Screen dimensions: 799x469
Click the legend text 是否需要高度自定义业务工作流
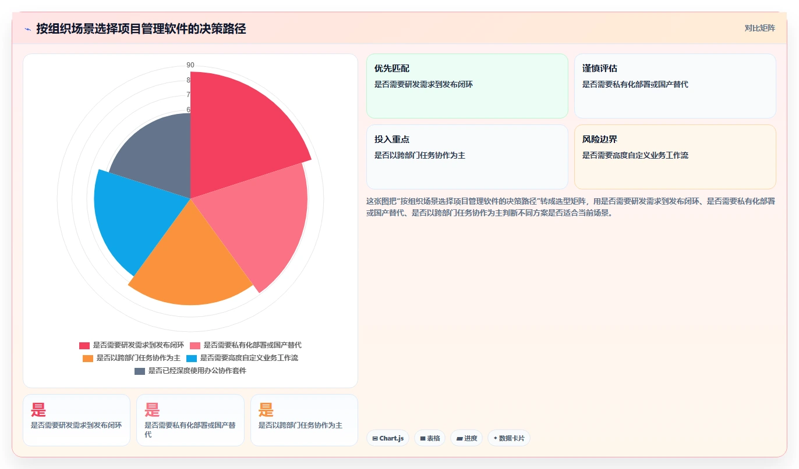click(249, 358)
